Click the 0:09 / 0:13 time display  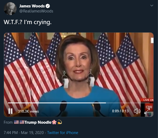pyautogui.click(x=120, y=111)
